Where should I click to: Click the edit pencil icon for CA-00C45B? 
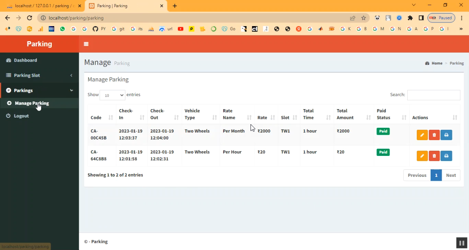pyautogui.click(x=422, y=135)
